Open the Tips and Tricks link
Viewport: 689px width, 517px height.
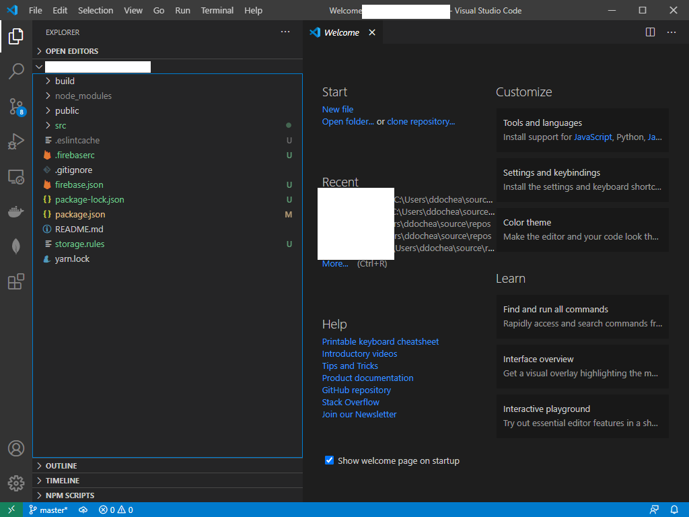click(x=350, y=366)
